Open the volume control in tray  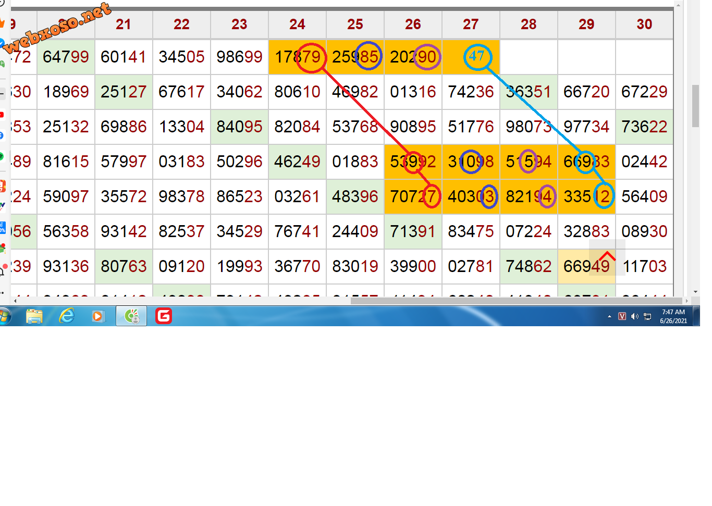634,316
